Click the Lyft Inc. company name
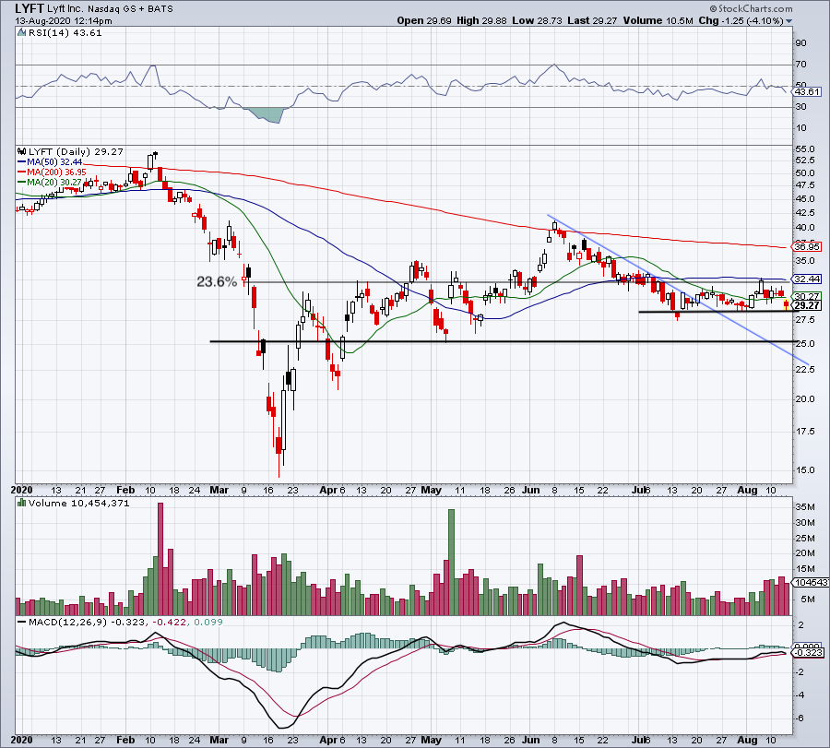The image size is (830, 748). (65, 8)
